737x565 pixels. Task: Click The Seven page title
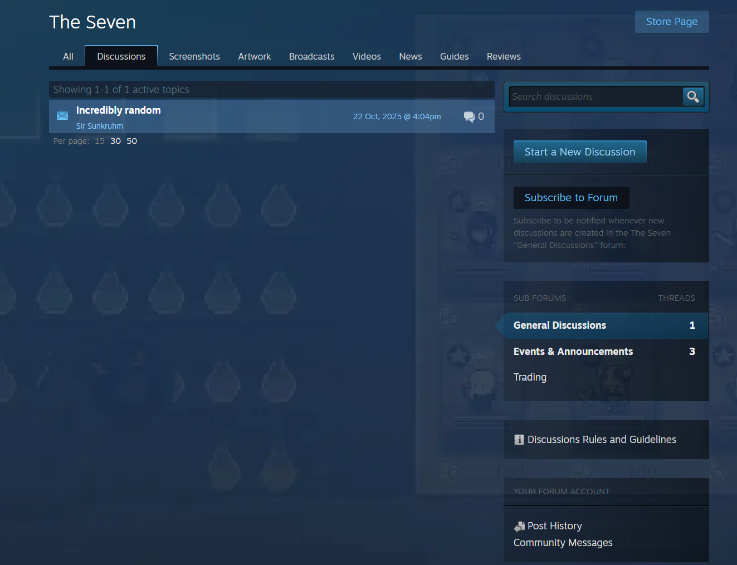click(x=92, y=22)
